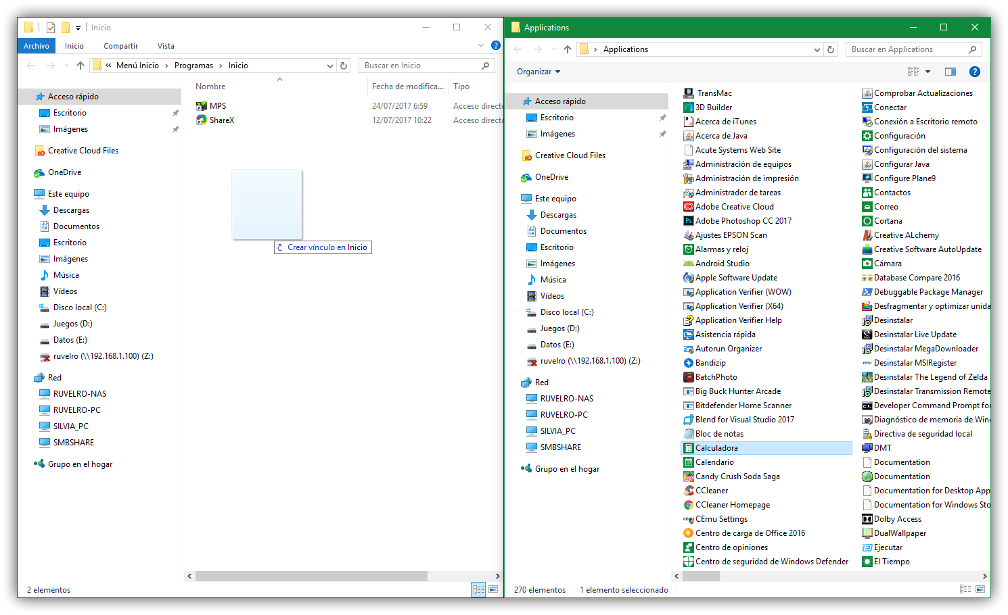Open help in the Inicio window ribbon
The image size is (1008, 615).
[495, 46]
